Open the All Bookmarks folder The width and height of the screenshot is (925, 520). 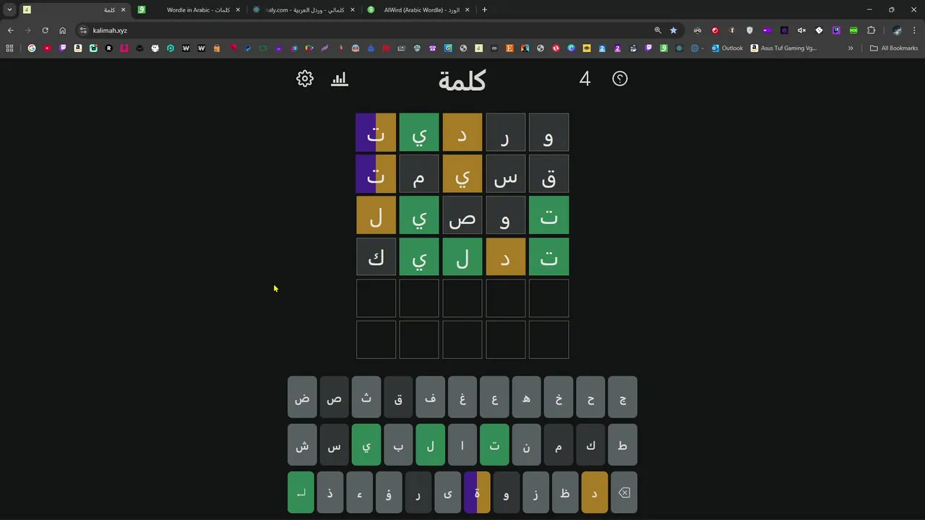[x=894, y=48]
